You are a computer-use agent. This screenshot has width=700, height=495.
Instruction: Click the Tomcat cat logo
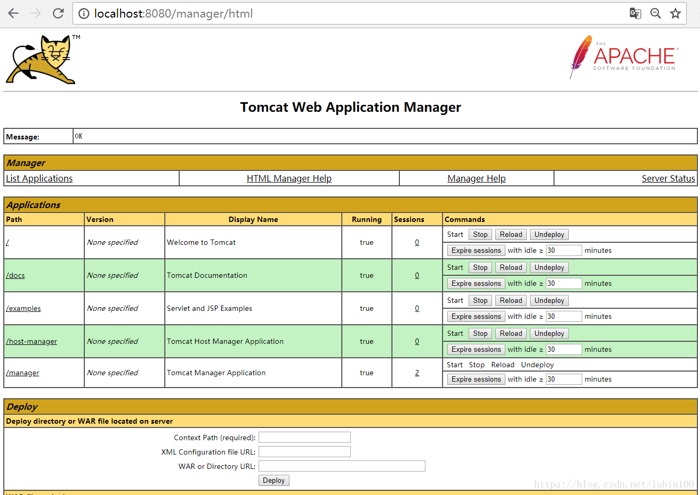click(x=43, y=60)
